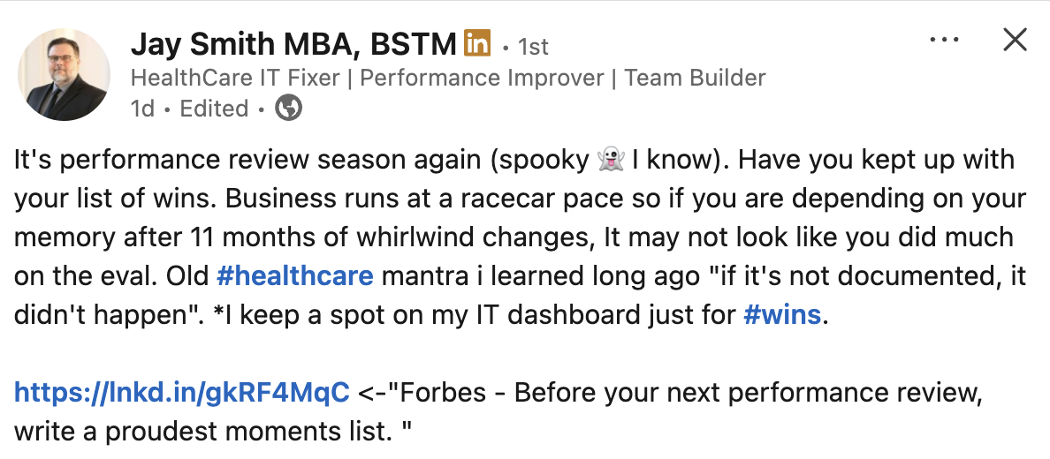Screen dimensions: 1050x459
Task: Follow the #wins hashtag link
Action: pos(782,315)
